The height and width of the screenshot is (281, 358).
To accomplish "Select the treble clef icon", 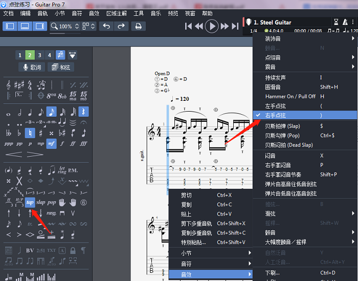I will [x=9, y=84].
